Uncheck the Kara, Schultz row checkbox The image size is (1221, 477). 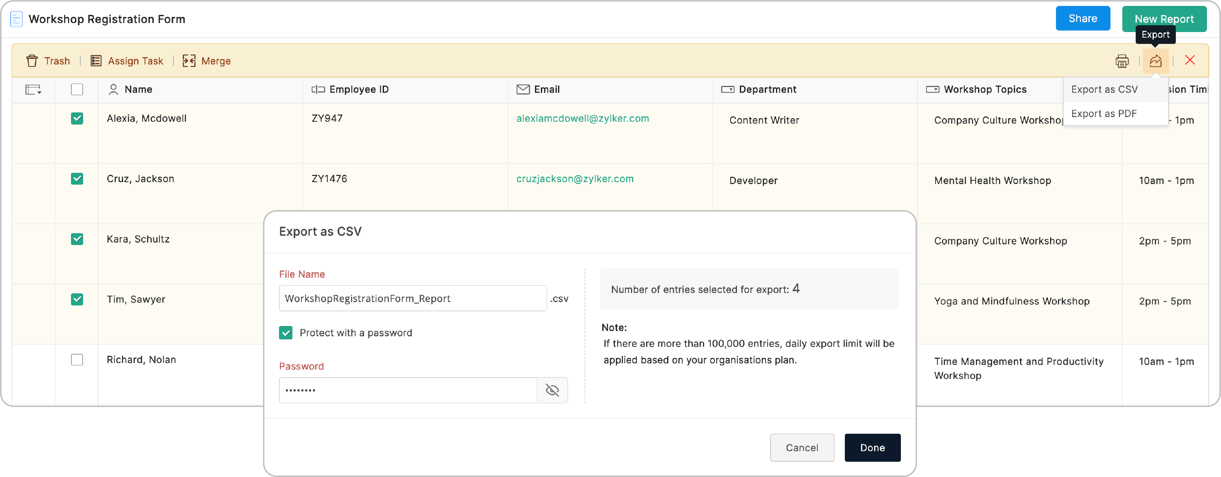click(x=77, y=238)
